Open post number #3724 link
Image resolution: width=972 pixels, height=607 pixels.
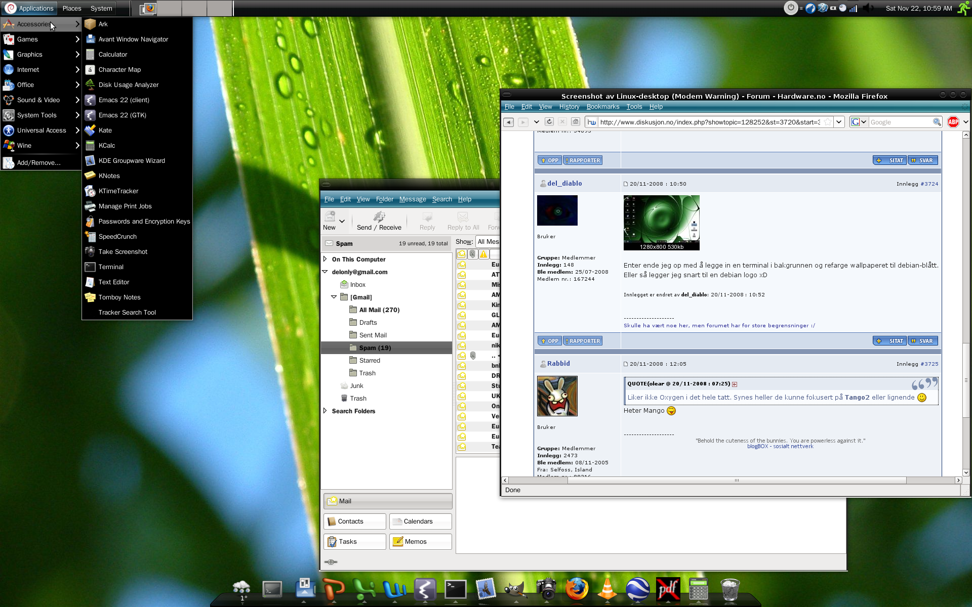pos(929,184)
